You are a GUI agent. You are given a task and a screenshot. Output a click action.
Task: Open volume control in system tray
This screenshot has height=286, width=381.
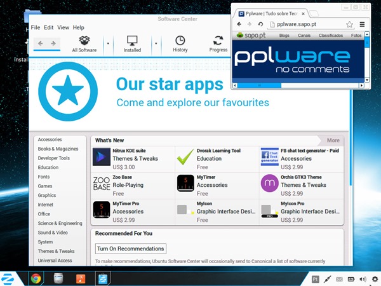[363, 279]
